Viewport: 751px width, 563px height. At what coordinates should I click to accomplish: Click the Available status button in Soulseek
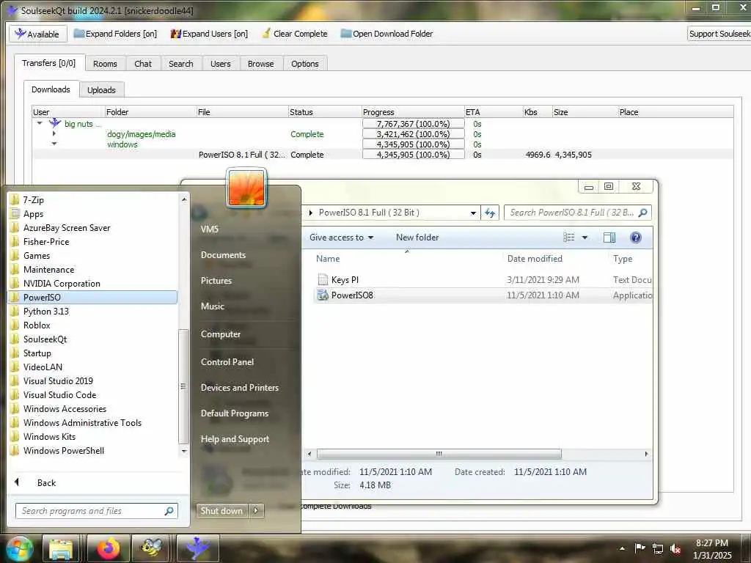37,34
